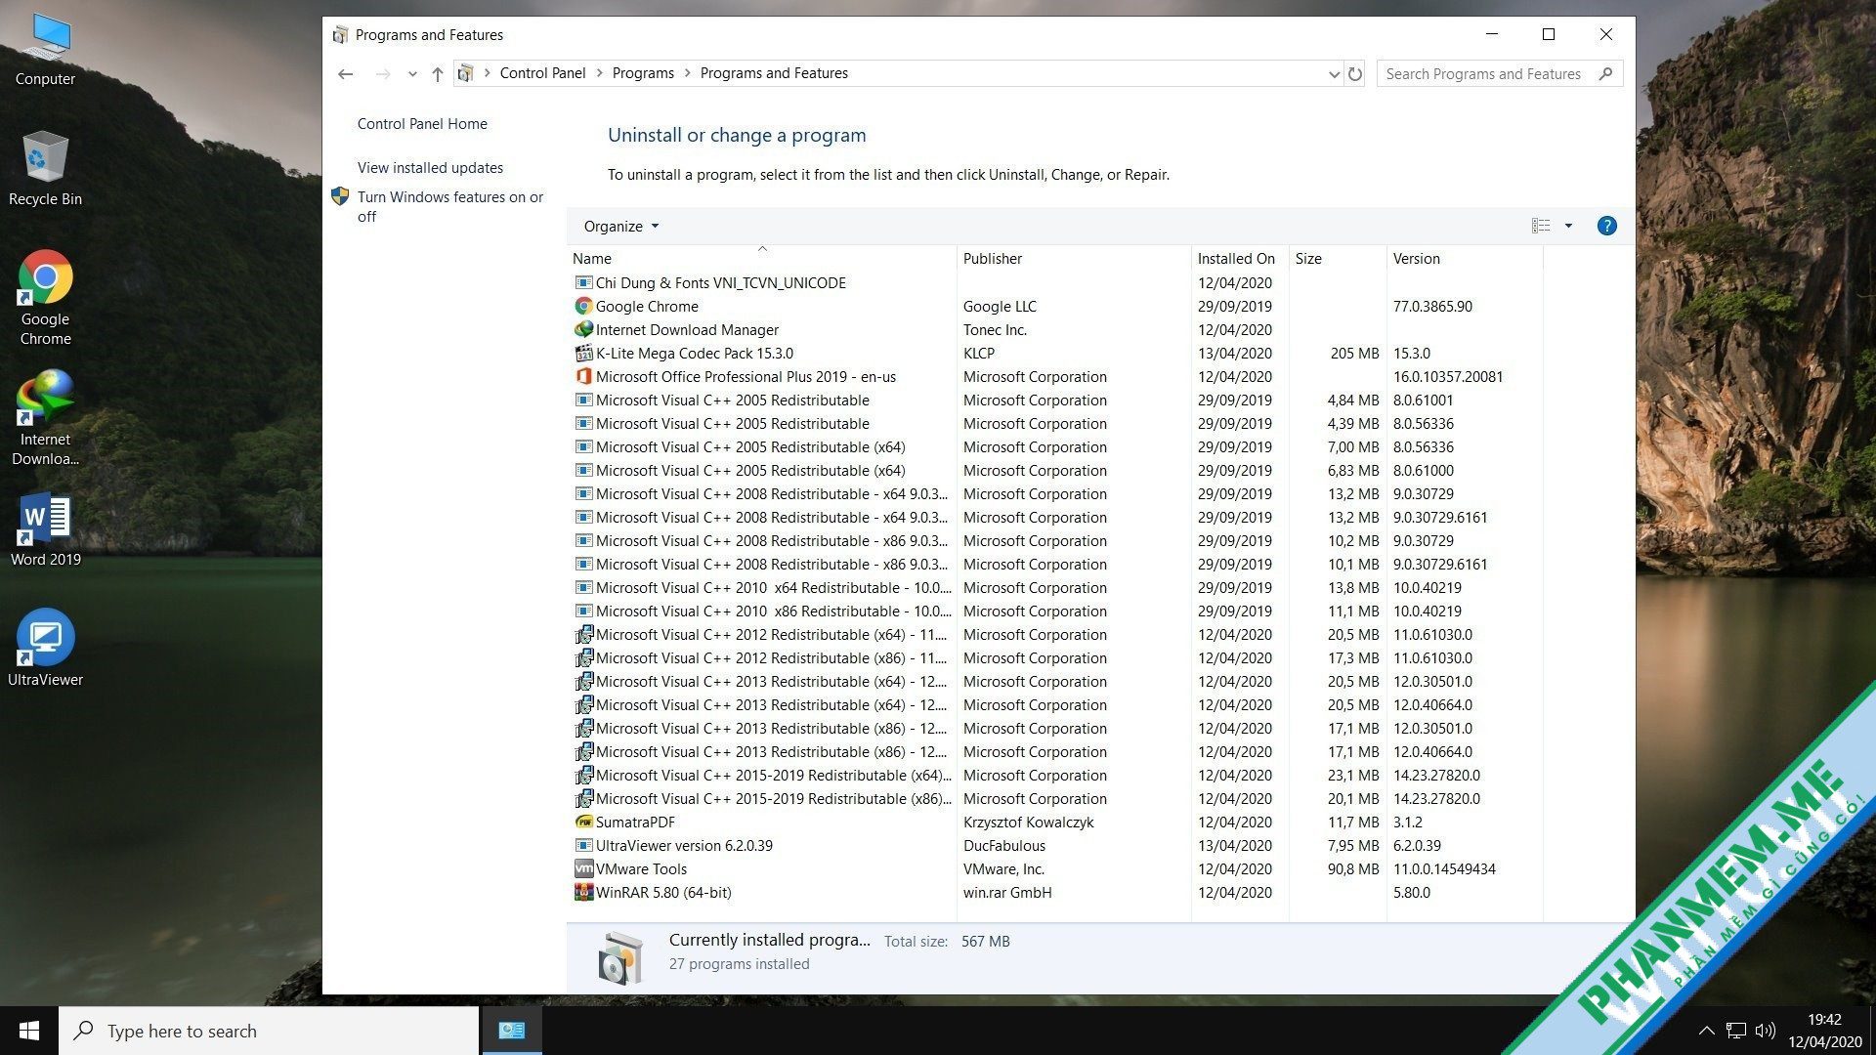Open the Windows Start button

[x=29, y=1031]
